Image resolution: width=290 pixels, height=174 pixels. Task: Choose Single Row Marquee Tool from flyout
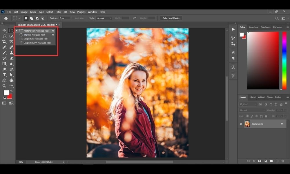35,39
